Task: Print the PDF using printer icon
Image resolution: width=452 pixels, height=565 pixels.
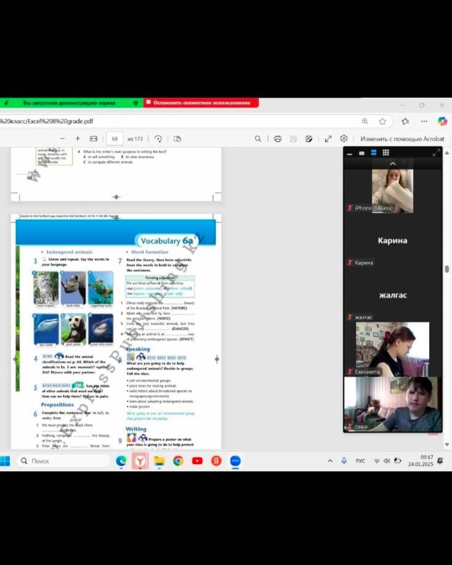Action: click(x=277, y=139)
